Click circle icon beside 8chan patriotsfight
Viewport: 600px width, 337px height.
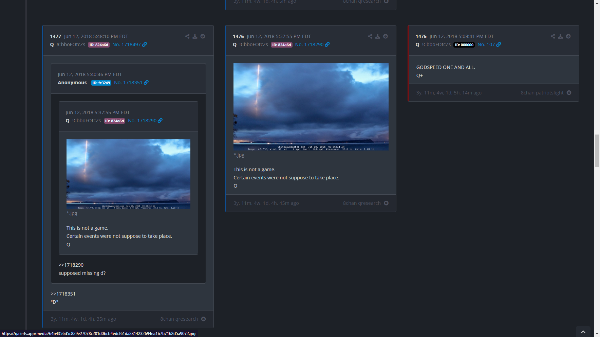(569, 93)
